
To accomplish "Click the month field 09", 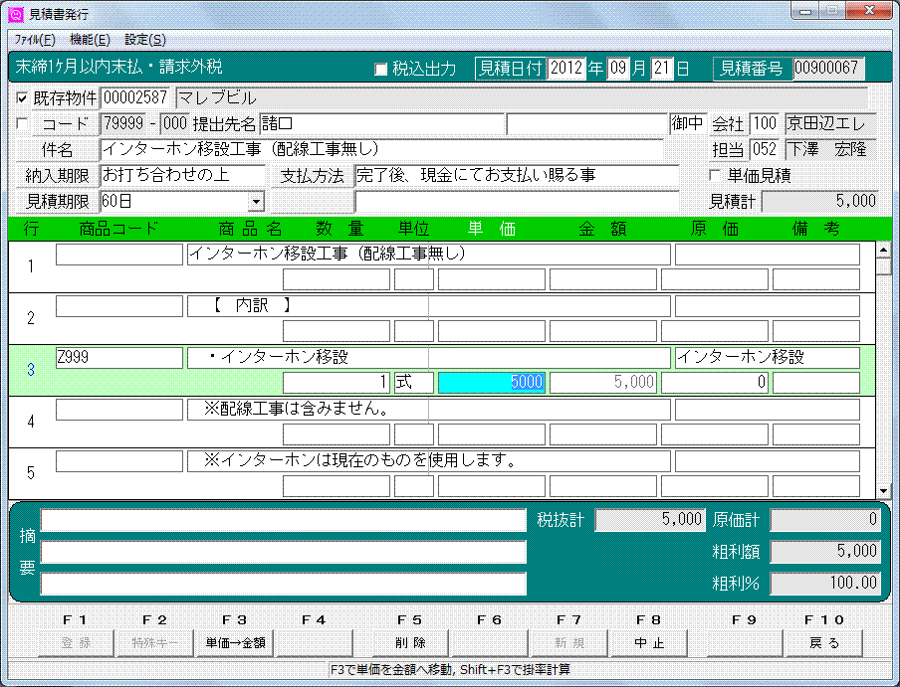I will click(x=618, y=69).
